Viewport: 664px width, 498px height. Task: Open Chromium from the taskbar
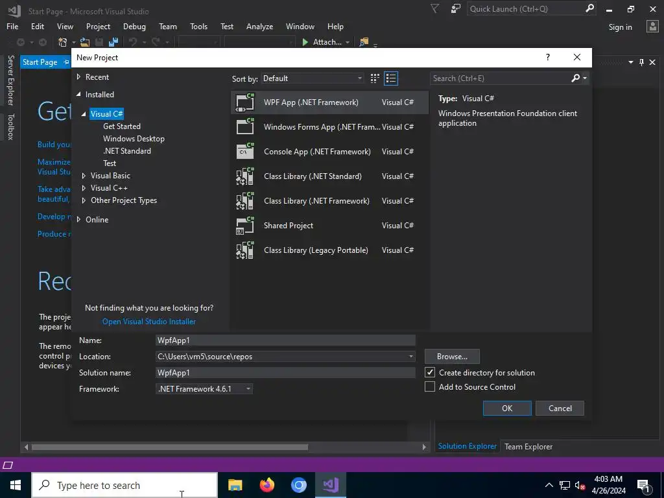tap(298, 485)
